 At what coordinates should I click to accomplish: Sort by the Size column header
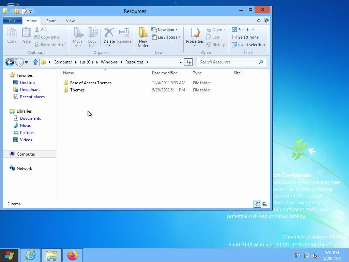237,73
